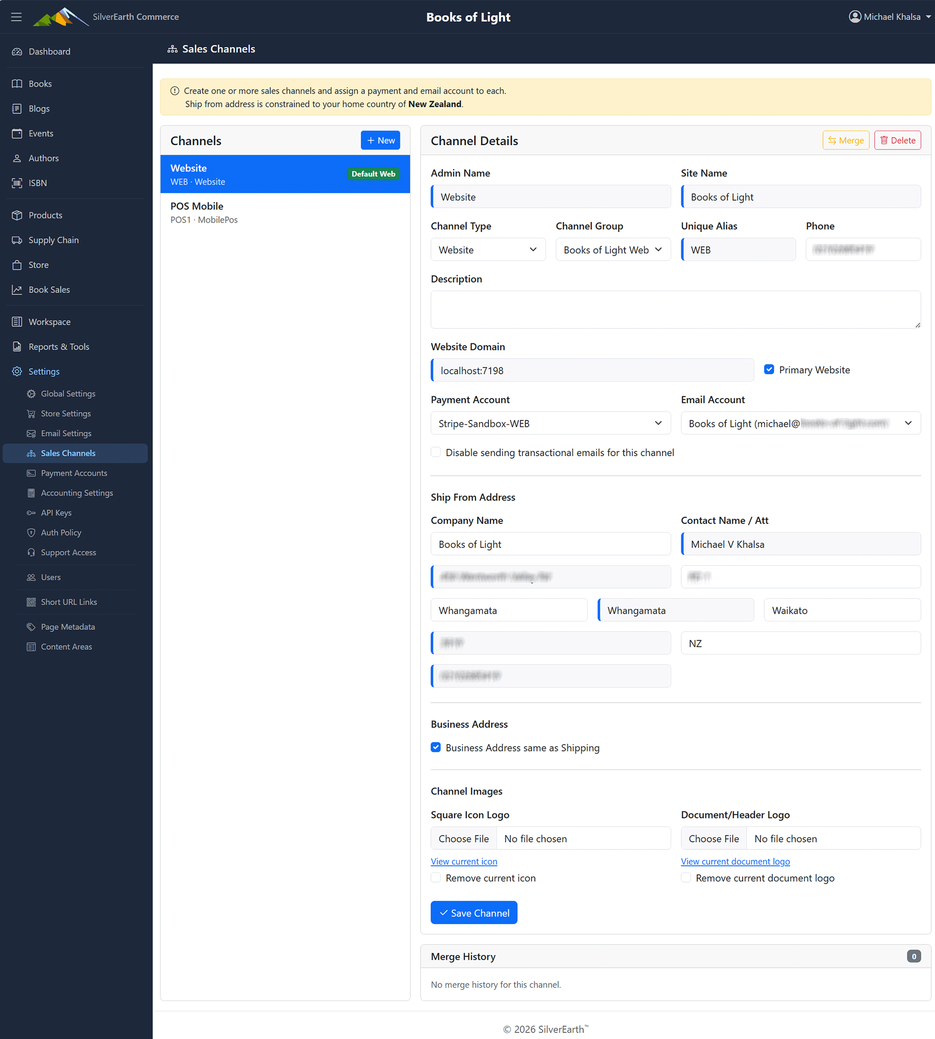The height and width of the screenshot is (1039, 935).
Task: Click the API Keys key icon
Action: [31, 513]
